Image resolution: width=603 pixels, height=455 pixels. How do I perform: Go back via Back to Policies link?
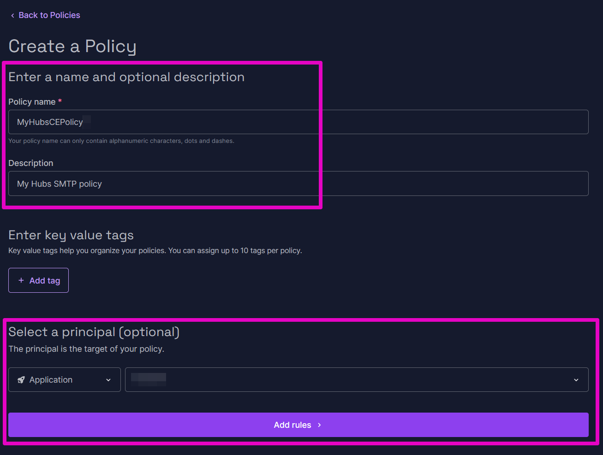click(49, 15)
